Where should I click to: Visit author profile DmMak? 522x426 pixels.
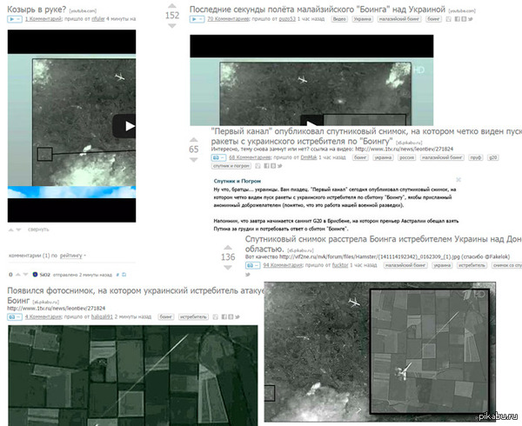309,157
